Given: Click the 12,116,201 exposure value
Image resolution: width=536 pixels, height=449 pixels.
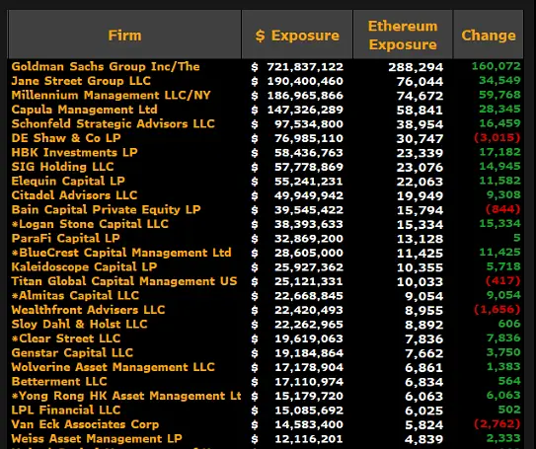Looking at the screenshot, I should tap(309, 439).
